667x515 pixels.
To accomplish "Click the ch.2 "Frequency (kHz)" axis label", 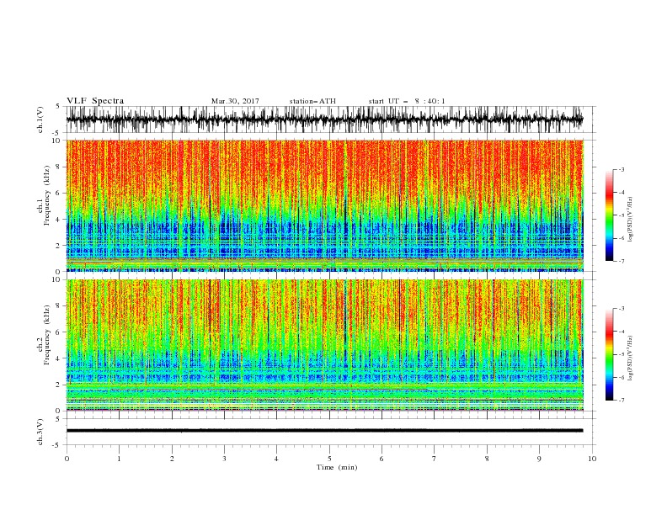I will 47,335.
